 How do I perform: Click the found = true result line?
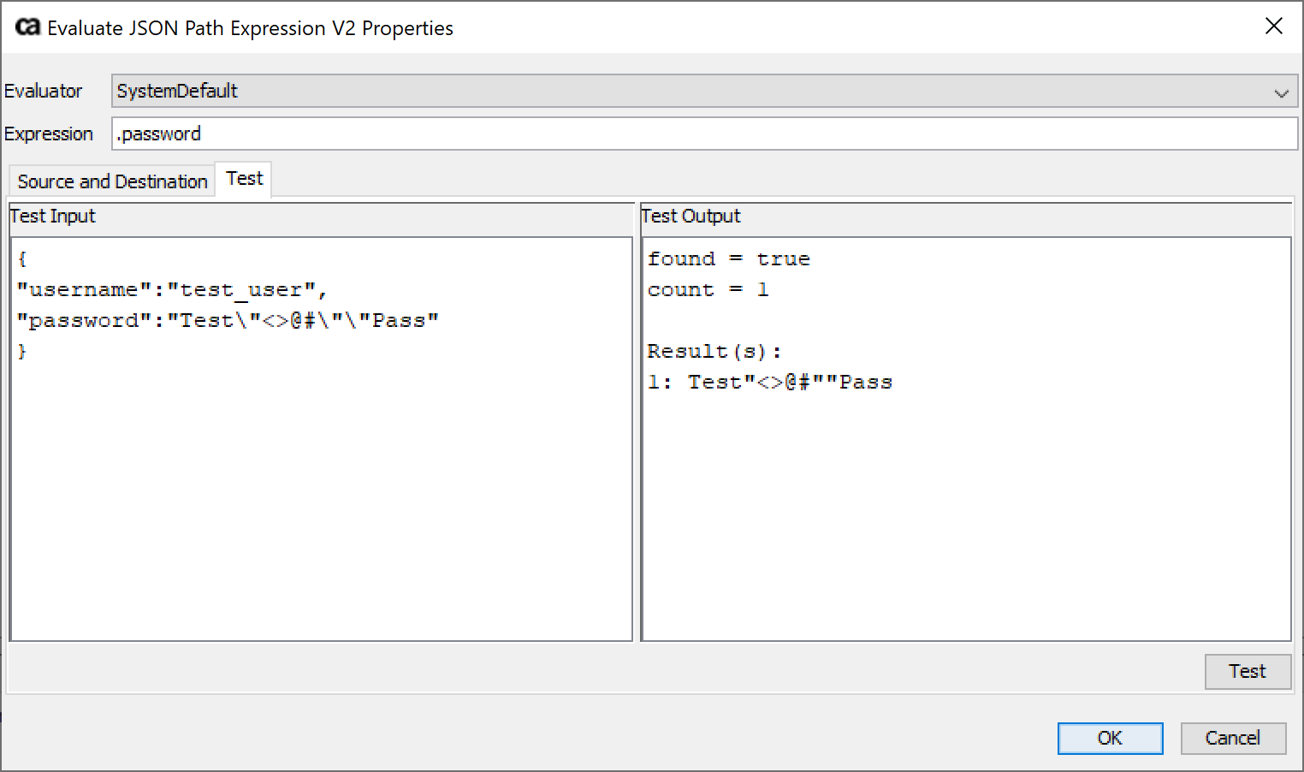pyautogui.click(x=729, y=258)
